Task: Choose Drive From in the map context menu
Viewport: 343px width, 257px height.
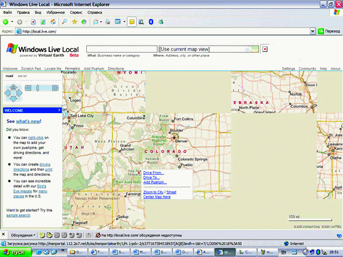Action: [153, 172]
